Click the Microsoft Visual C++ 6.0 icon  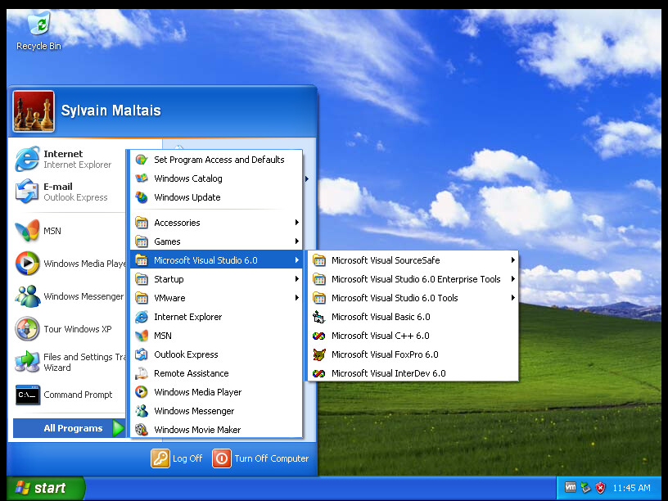pos(318,336)
